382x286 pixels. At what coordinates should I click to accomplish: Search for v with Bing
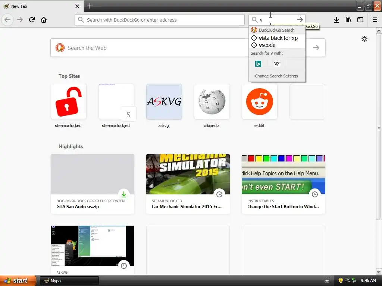[x=258, y=64]
